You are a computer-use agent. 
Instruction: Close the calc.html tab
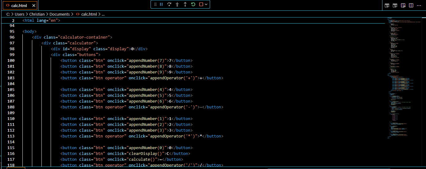point(34,6)
